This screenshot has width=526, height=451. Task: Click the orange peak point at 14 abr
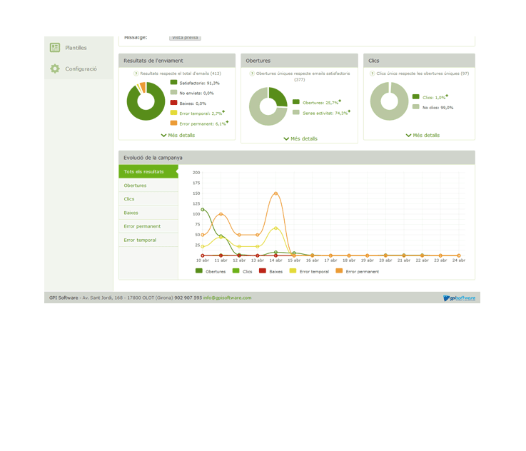pyautogui.click(x=275, y=193)
